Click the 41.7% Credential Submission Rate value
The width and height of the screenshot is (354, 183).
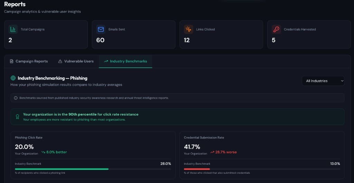(192, 147)
